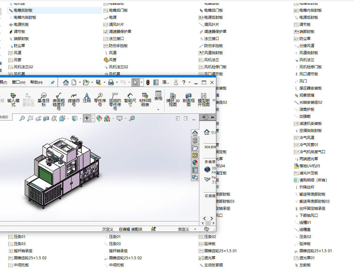354x270 pixels.
Task: Select file 落地UV机05 assembly in Explorer
Action: 307,166
